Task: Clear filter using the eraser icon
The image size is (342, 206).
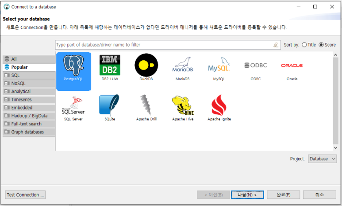Action: (x=276, y=45)
